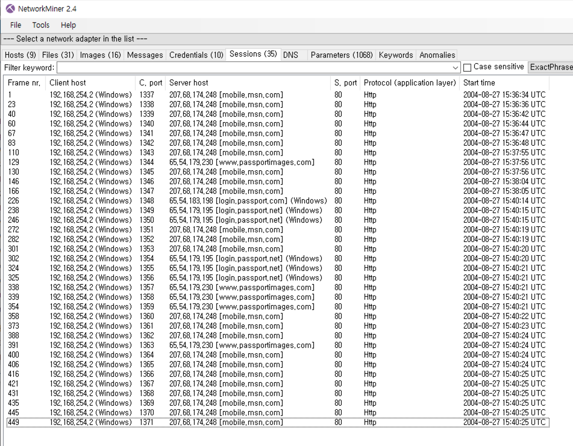Select session row with frame number 400
Image resolution: width=573 pixels, height=446 pixels.
point(278,355)
